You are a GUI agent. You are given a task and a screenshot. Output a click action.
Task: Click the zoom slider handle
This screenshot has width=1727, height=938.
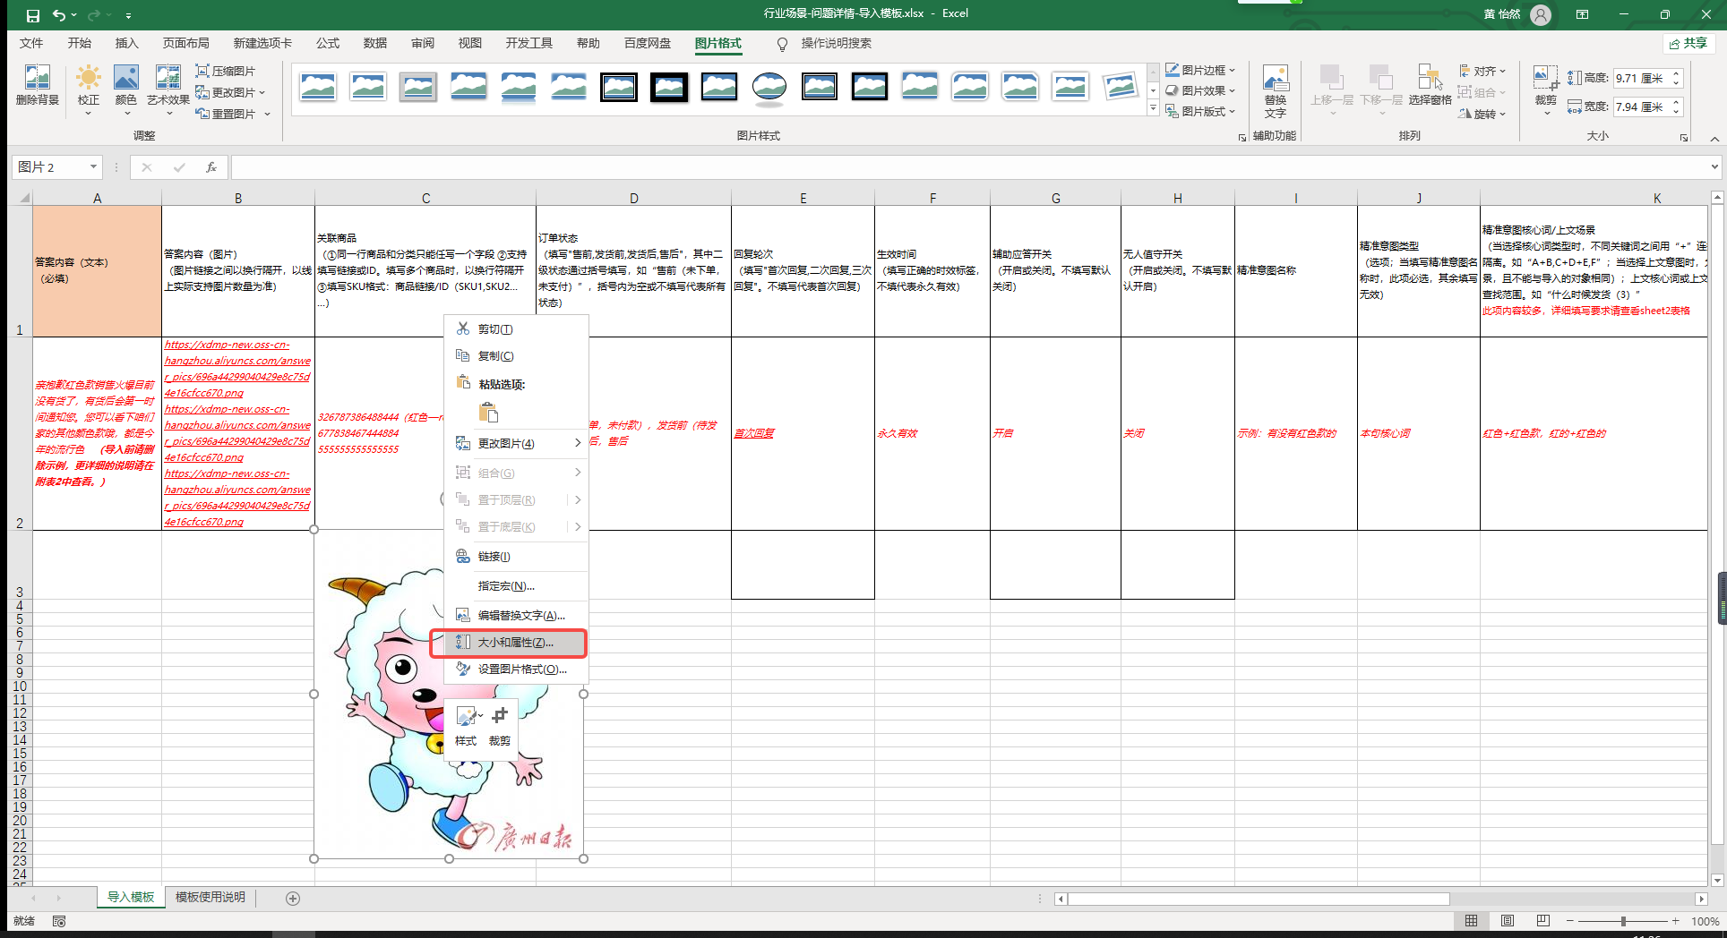[1623, 921]
